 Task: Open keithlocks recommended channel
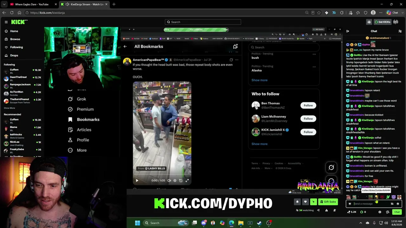coord(22,136)
